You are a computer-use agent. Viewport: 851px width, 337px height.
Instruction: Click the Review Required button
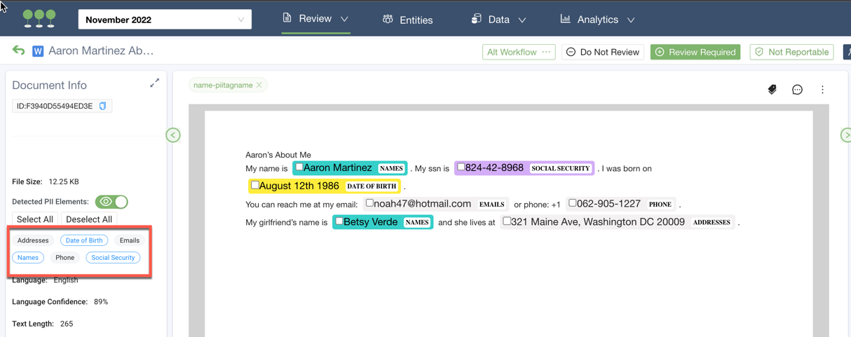coord(695,52)
